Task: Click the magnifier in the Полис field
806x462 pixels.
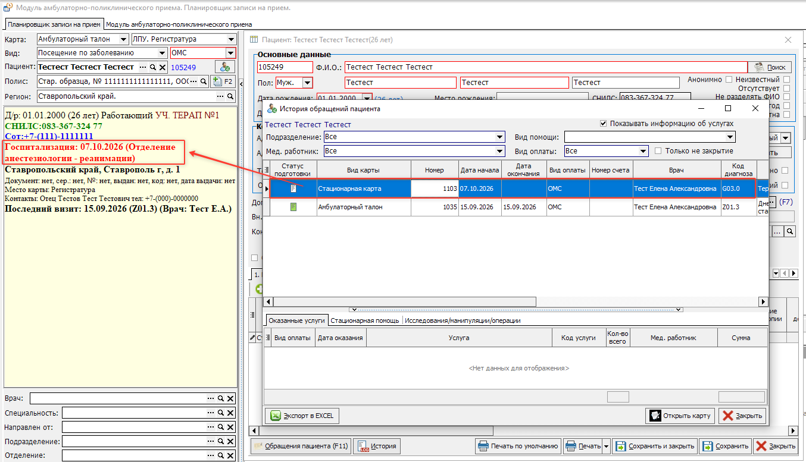Action: coord(203,81)
